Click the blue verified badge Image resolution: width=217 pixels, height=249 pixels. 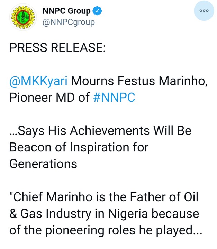(98, 11)
